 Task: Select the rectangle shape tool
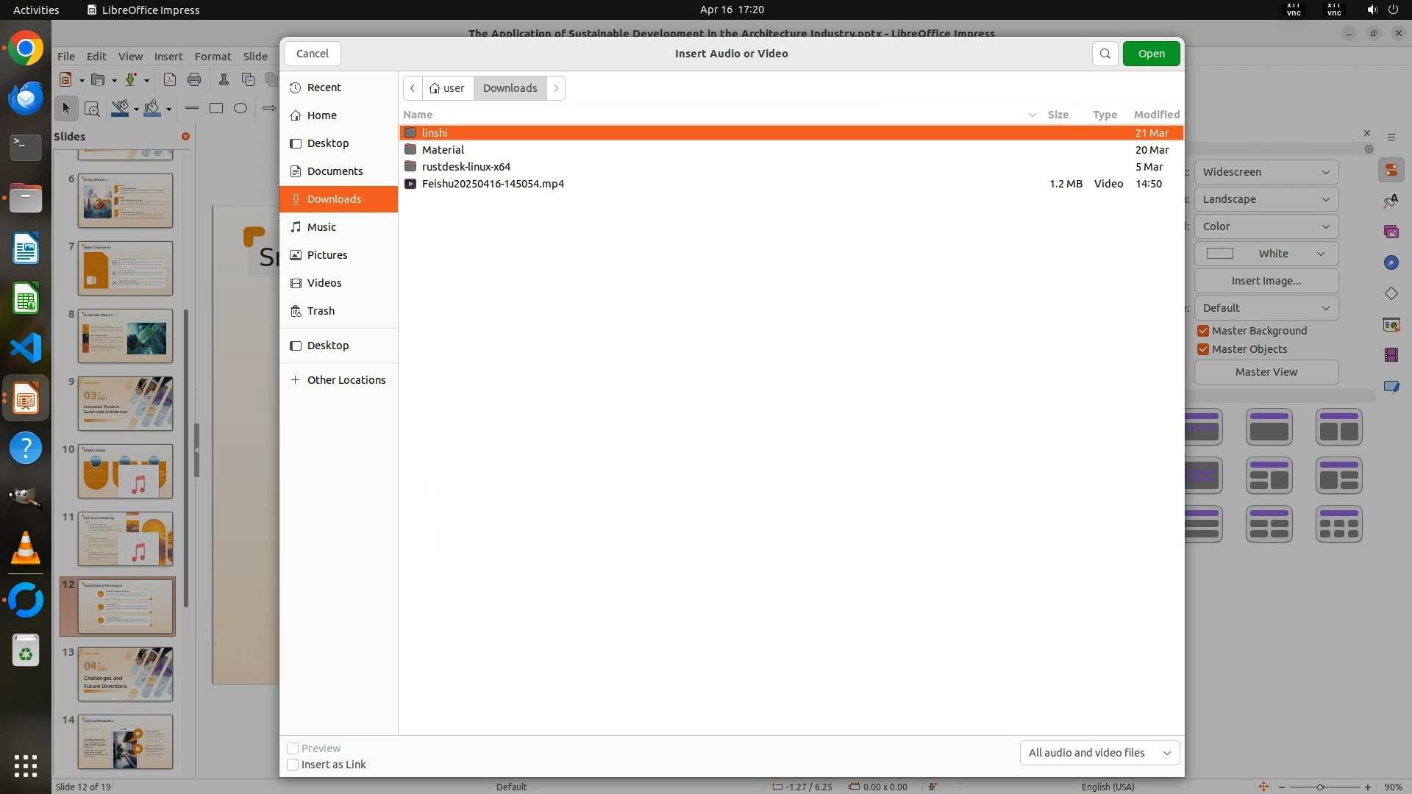(x=215, y=108)
